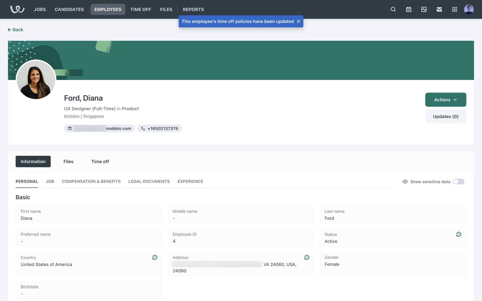Open the user profile avatar menu
482x301 pixels.
point(469,9)
